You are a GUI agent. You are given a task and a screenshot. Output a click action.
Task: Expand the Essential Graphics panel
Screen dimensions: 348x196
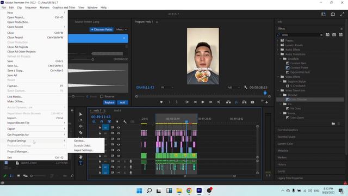click(x=288, y=130)
